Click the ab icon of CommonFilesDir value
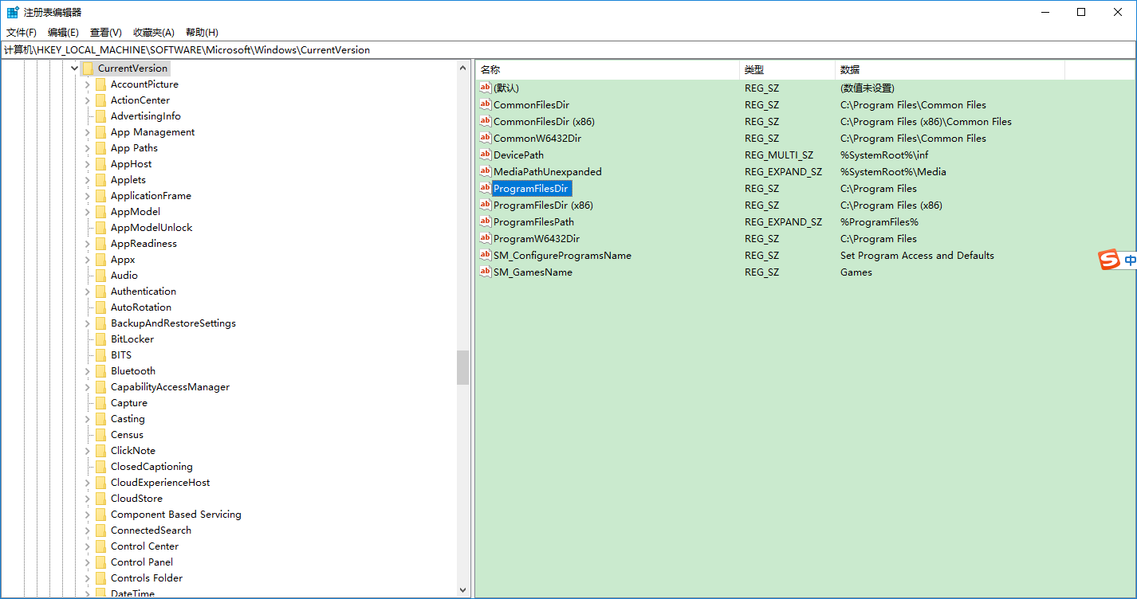The image size is (1137, 599). click(x=485, y=104)
